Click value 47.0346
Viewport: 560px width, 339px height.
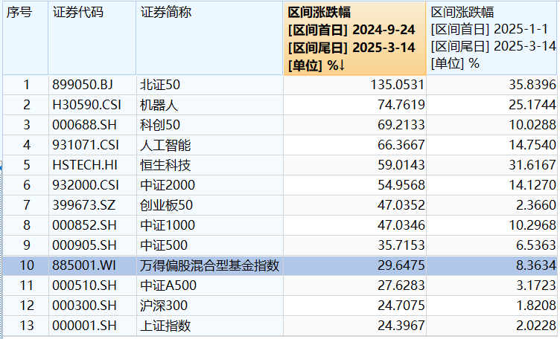pos(401,225)
